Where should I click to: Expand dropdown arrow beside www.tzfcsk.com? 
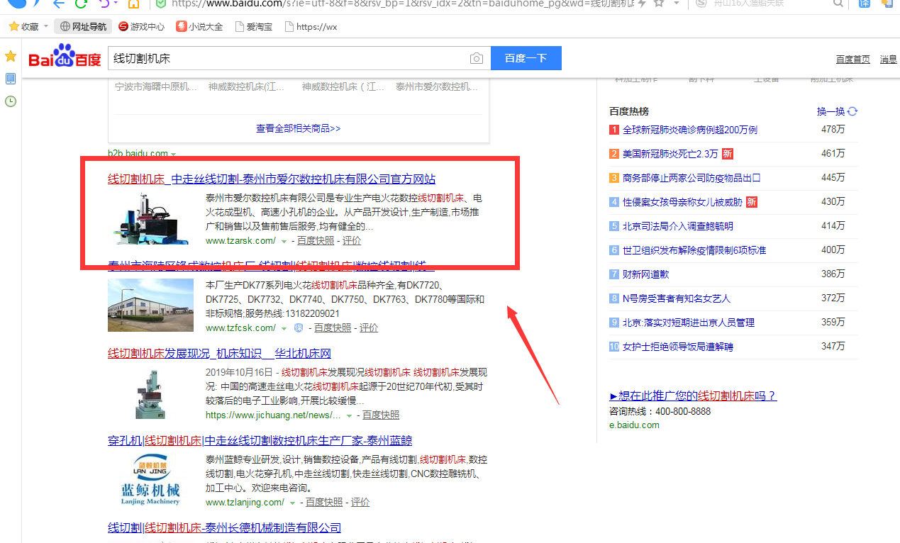(x=284, y=329)
